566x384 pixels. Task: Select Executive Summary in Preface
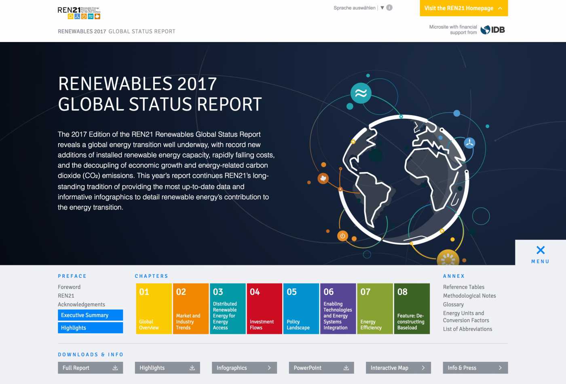90,315
